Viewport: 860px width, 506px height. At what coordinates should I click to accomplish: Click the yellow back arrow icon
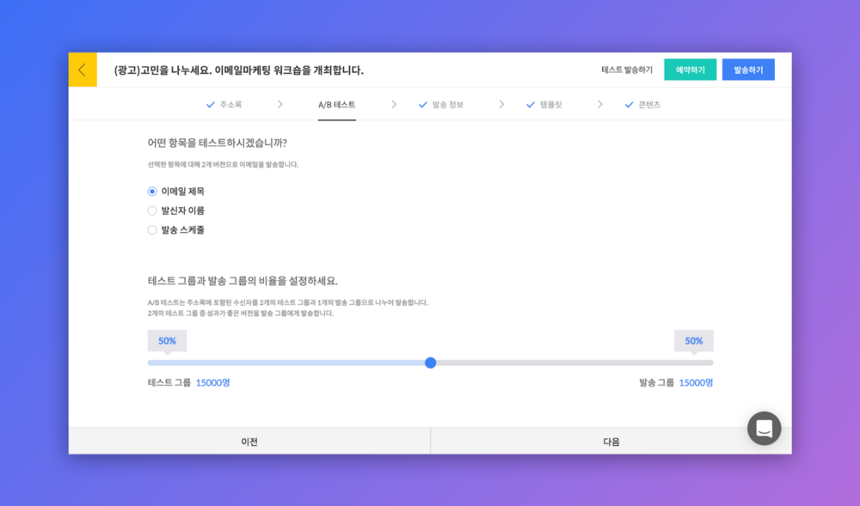pos(83,70)
